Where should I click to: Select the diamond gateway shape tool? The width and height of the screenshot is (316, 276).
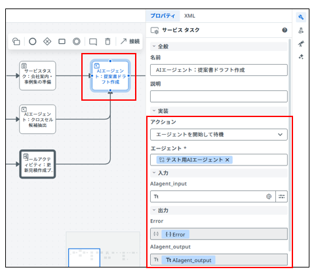point(47,41)
